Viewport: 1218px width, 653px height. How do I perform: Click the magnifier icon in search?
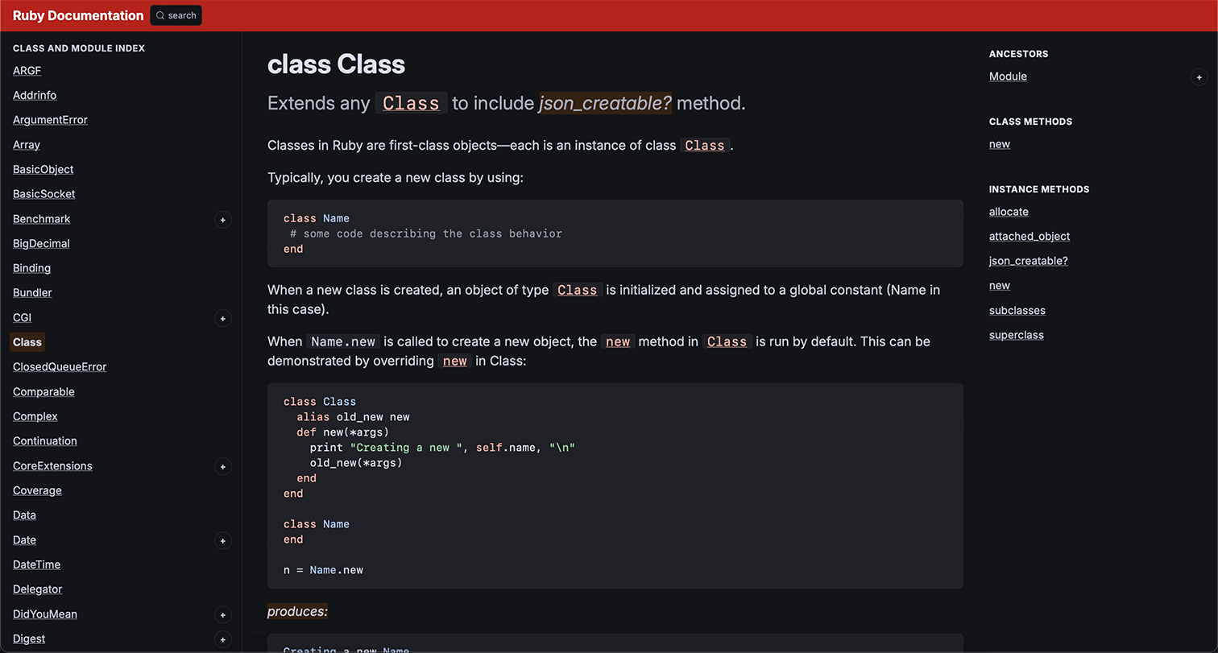pyautogui.click(x=160, y=15)
